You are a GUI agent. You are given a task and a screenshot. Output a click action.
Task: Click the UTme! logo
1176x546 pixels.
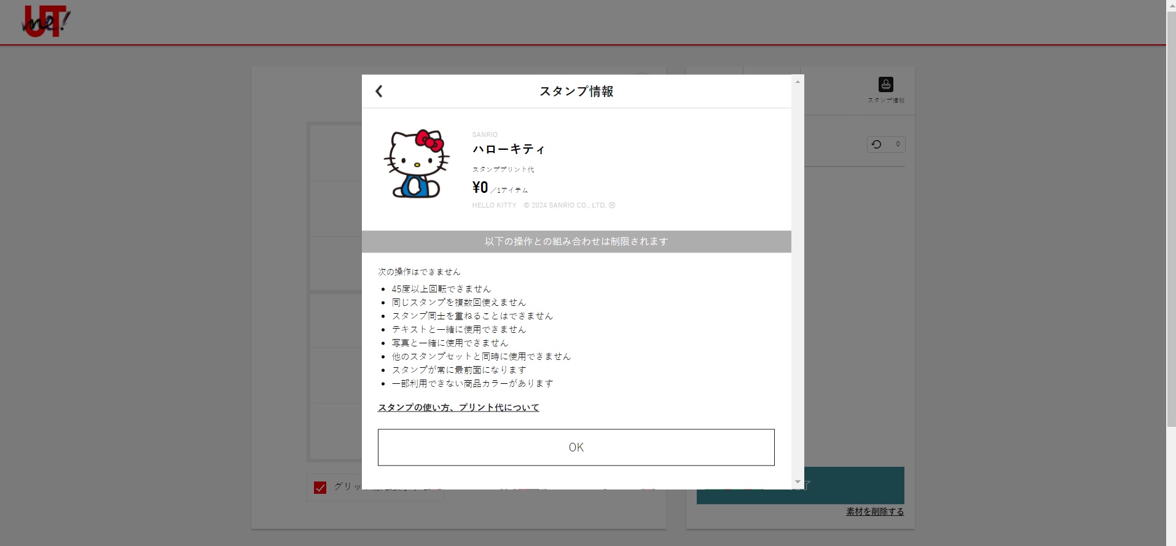pyautogui.click(x=46, y=21)
